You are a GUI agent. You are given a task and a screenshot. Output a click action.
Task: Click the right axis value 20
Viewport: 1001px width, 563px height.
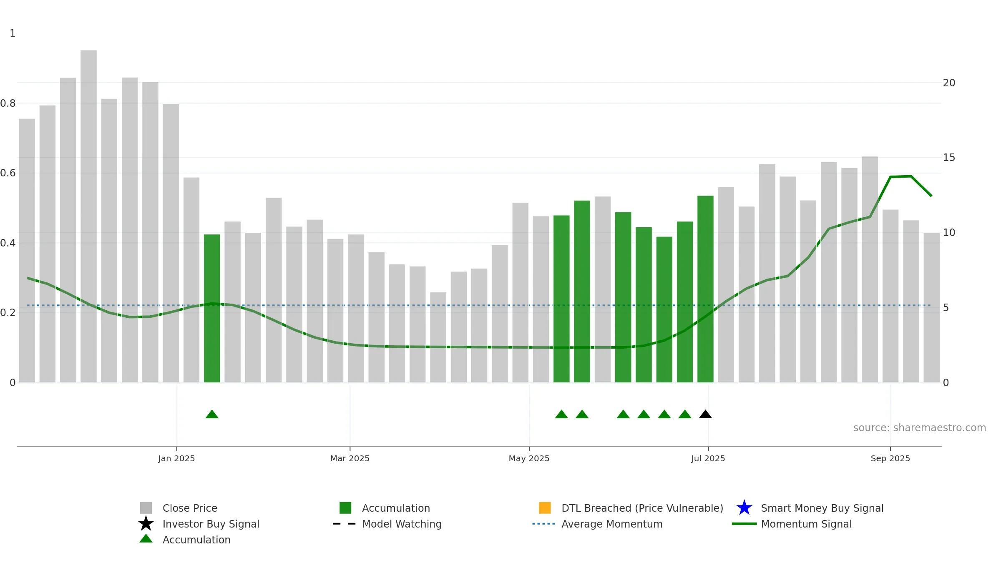click(949, 83)
